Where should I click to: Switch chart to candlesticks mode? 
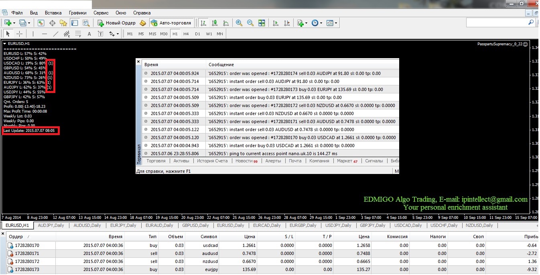click(x=215, y=23)
